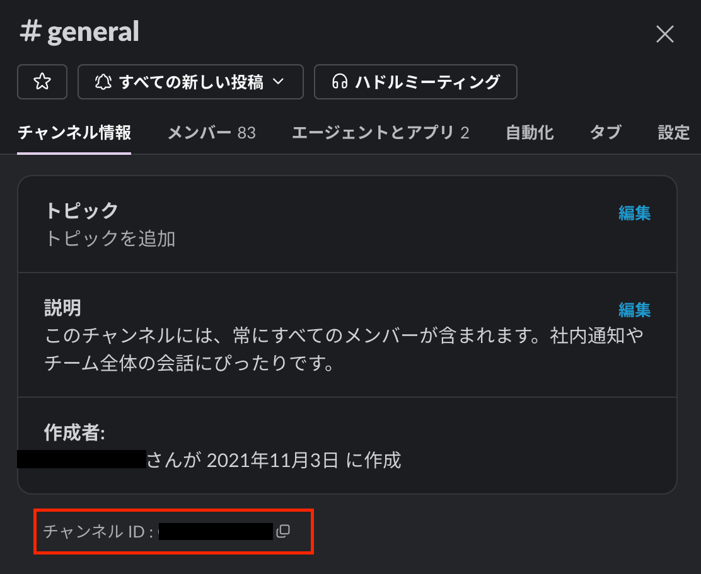Screen dimensions: 701x574
Task: Copy the channel ID with the copy icon
Action: pos(283,531)
